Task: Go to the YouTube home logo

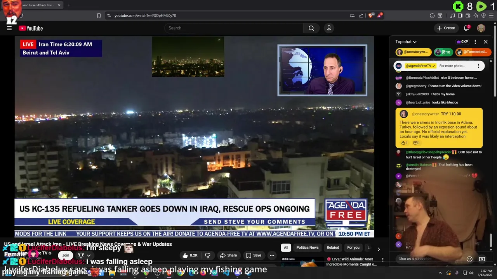Action: tap(31, 28)
